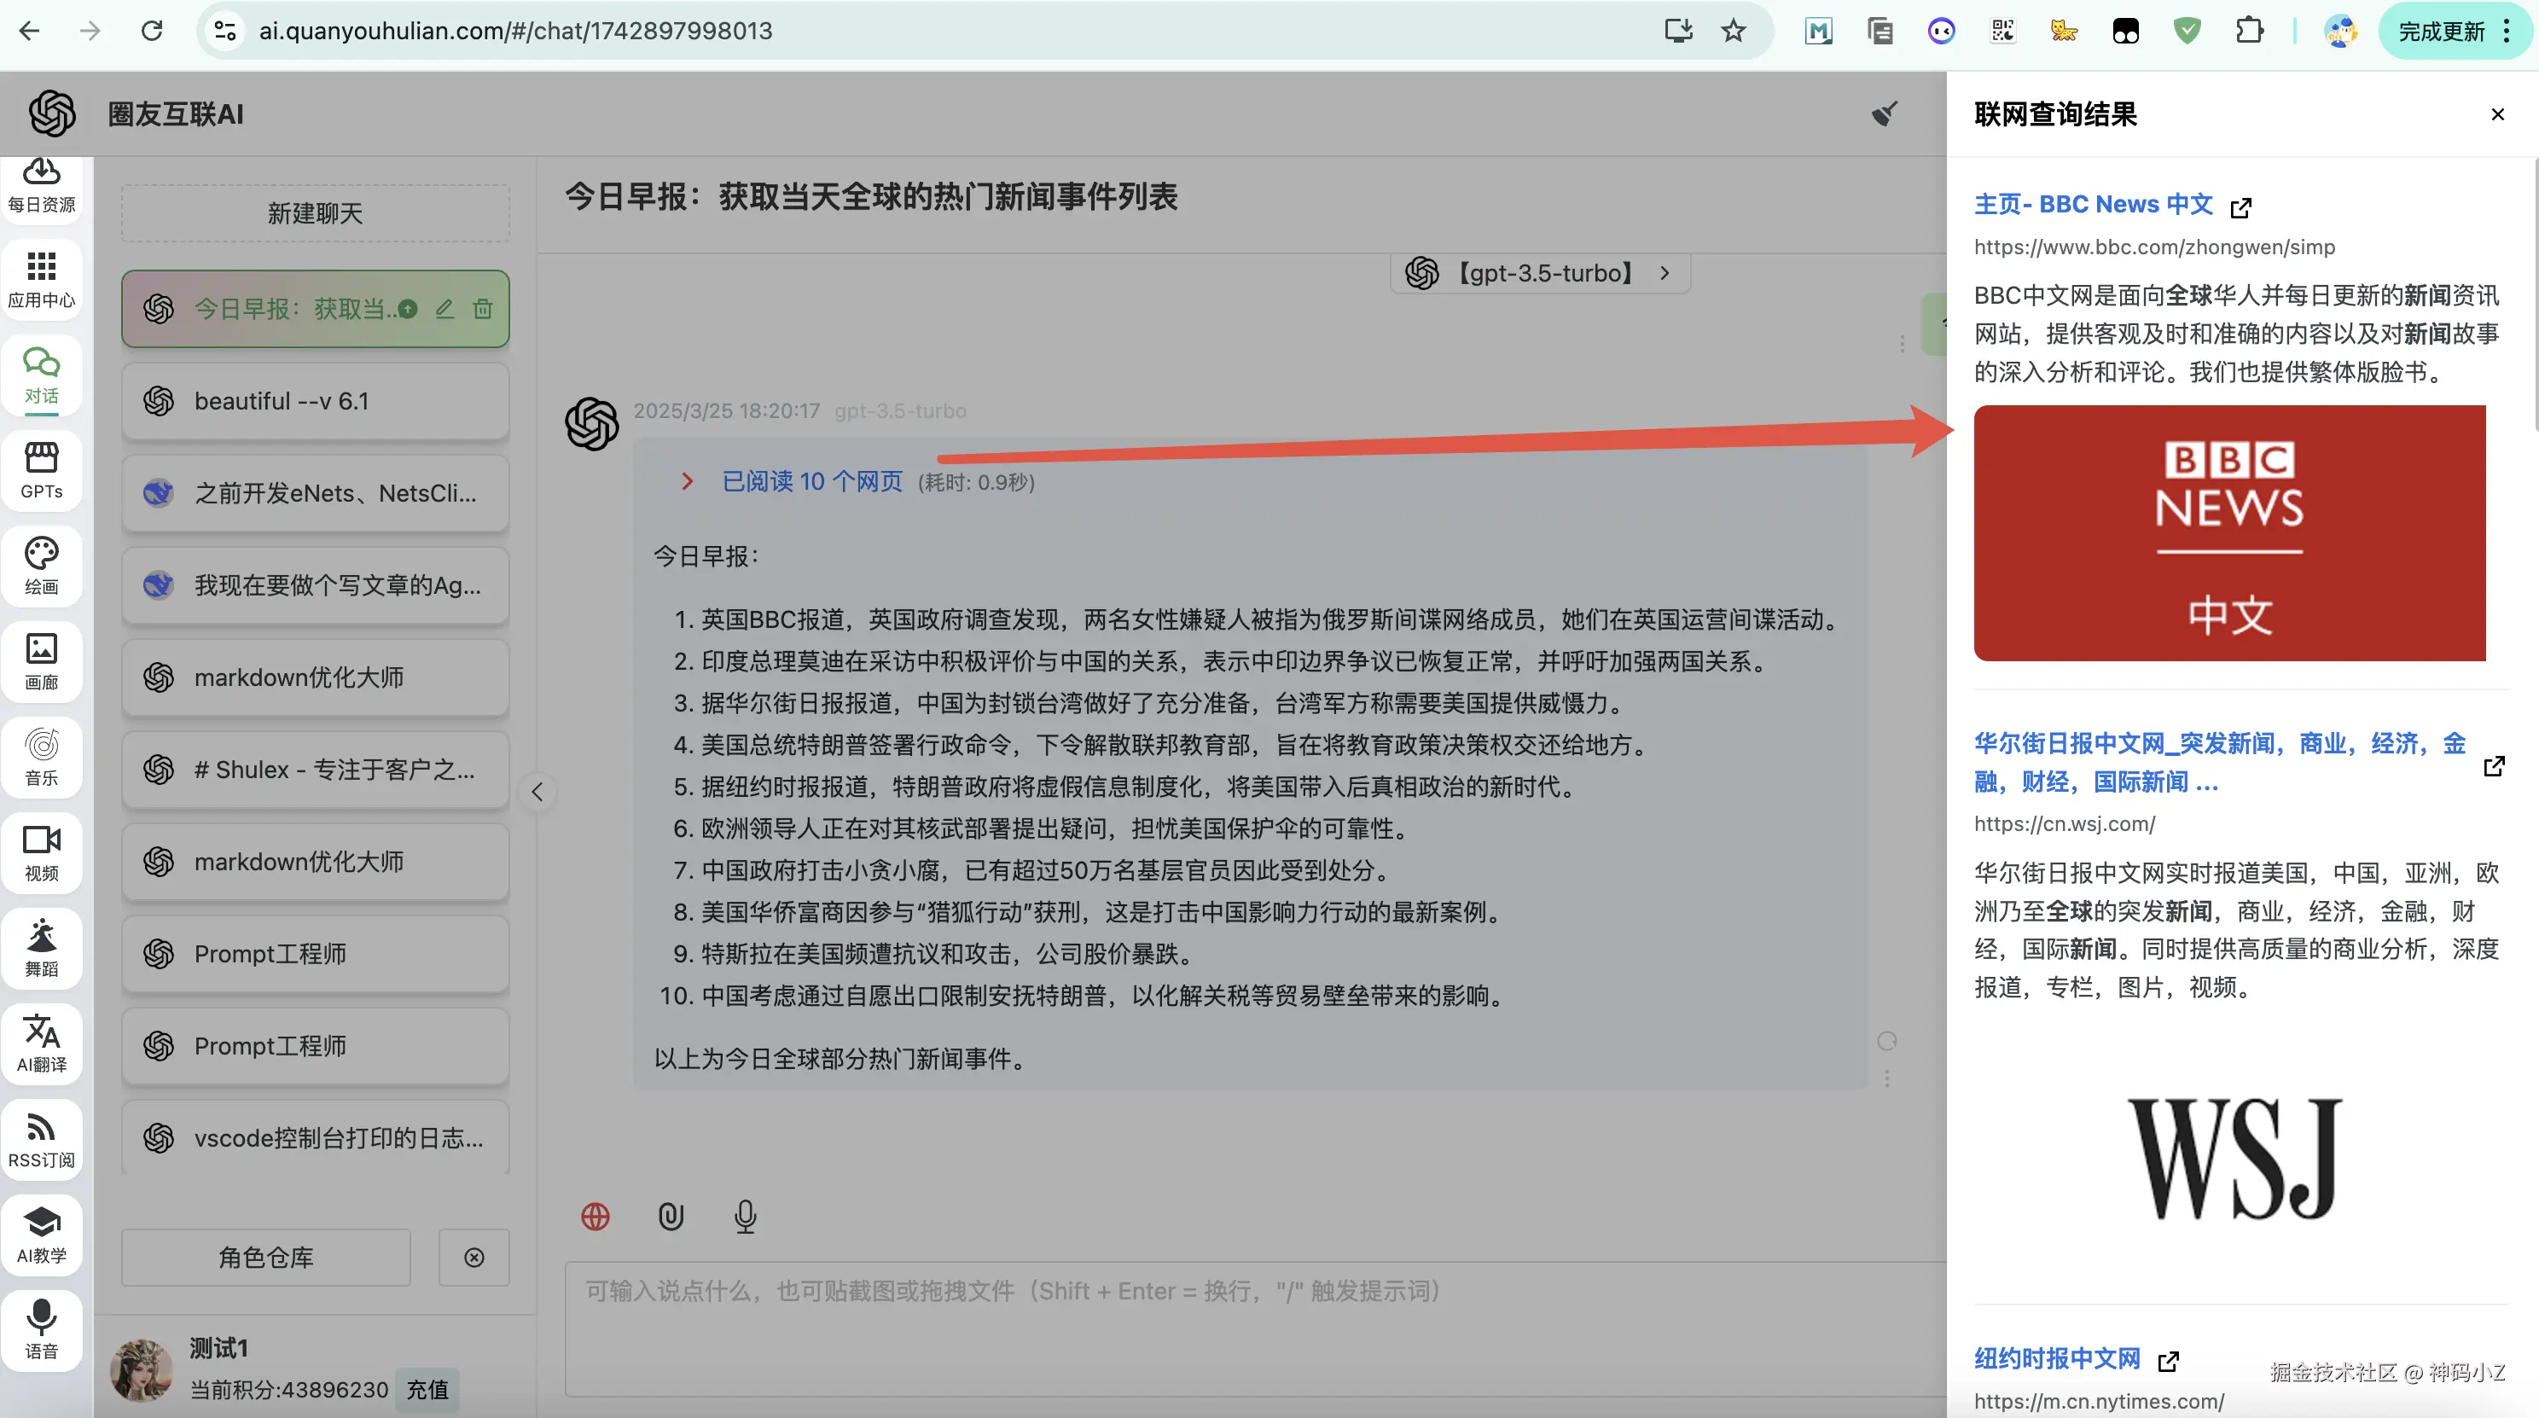
Task: Click the globe web-search icon
Action: (x=596, y=1216)
